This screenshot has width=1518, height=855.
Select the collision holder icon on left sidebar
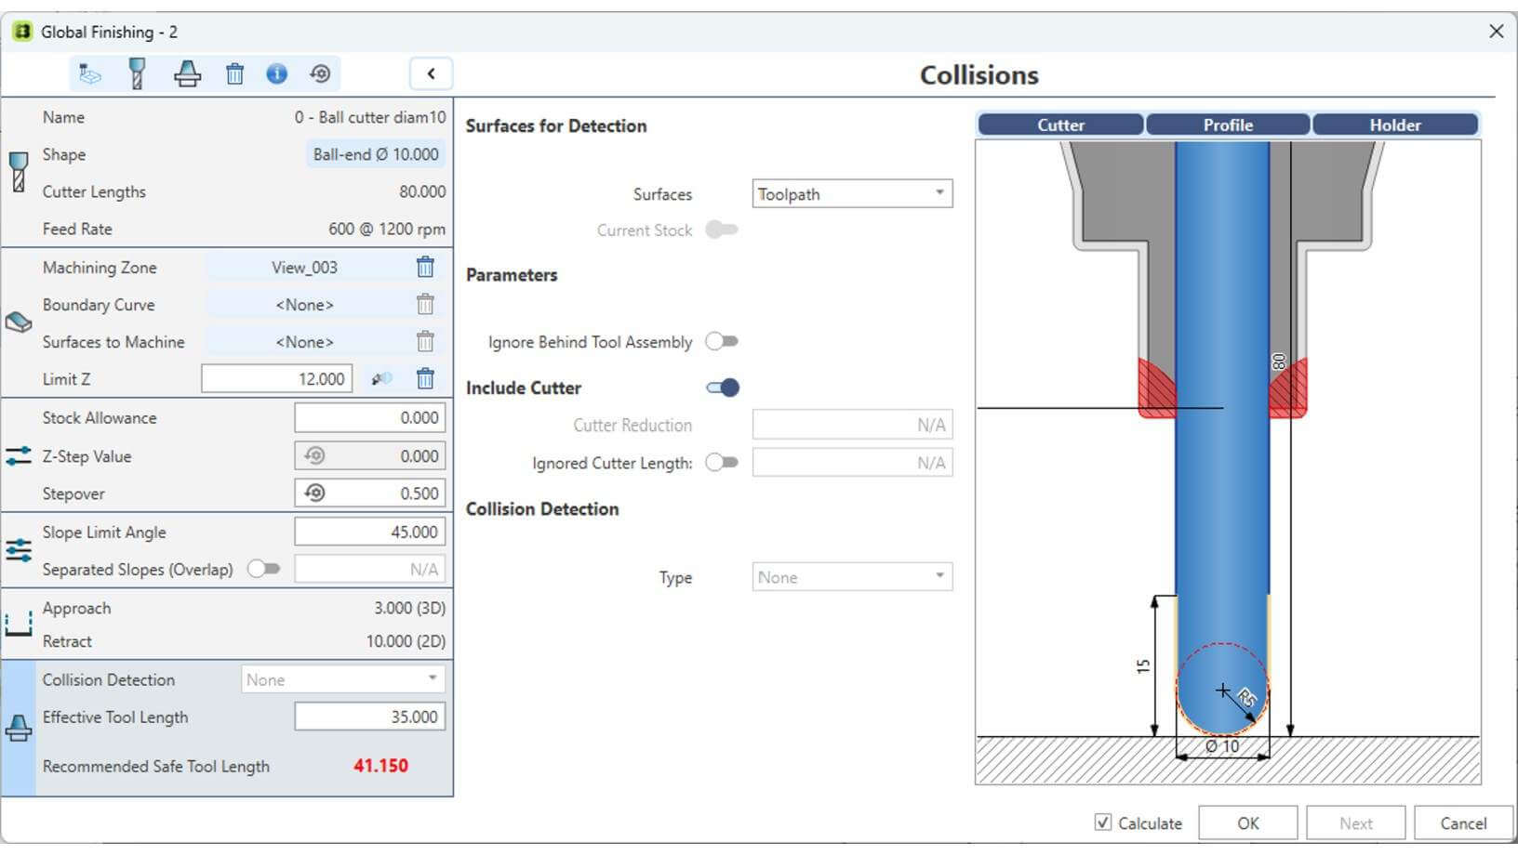tap(18, 729)
